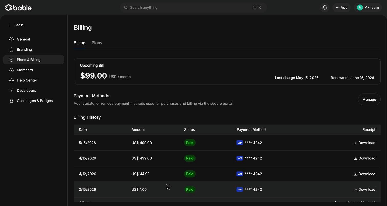Click the Visa card icon in 4/15/2026 row
Screen dimensions: 387x206
coord(240,158)
